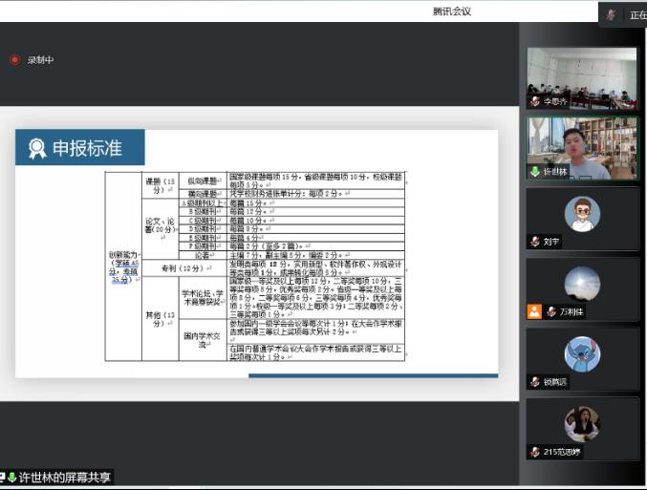The image size is (647, 490).
Task: Click the 录制中 recording status label
Action: (39, 60)
